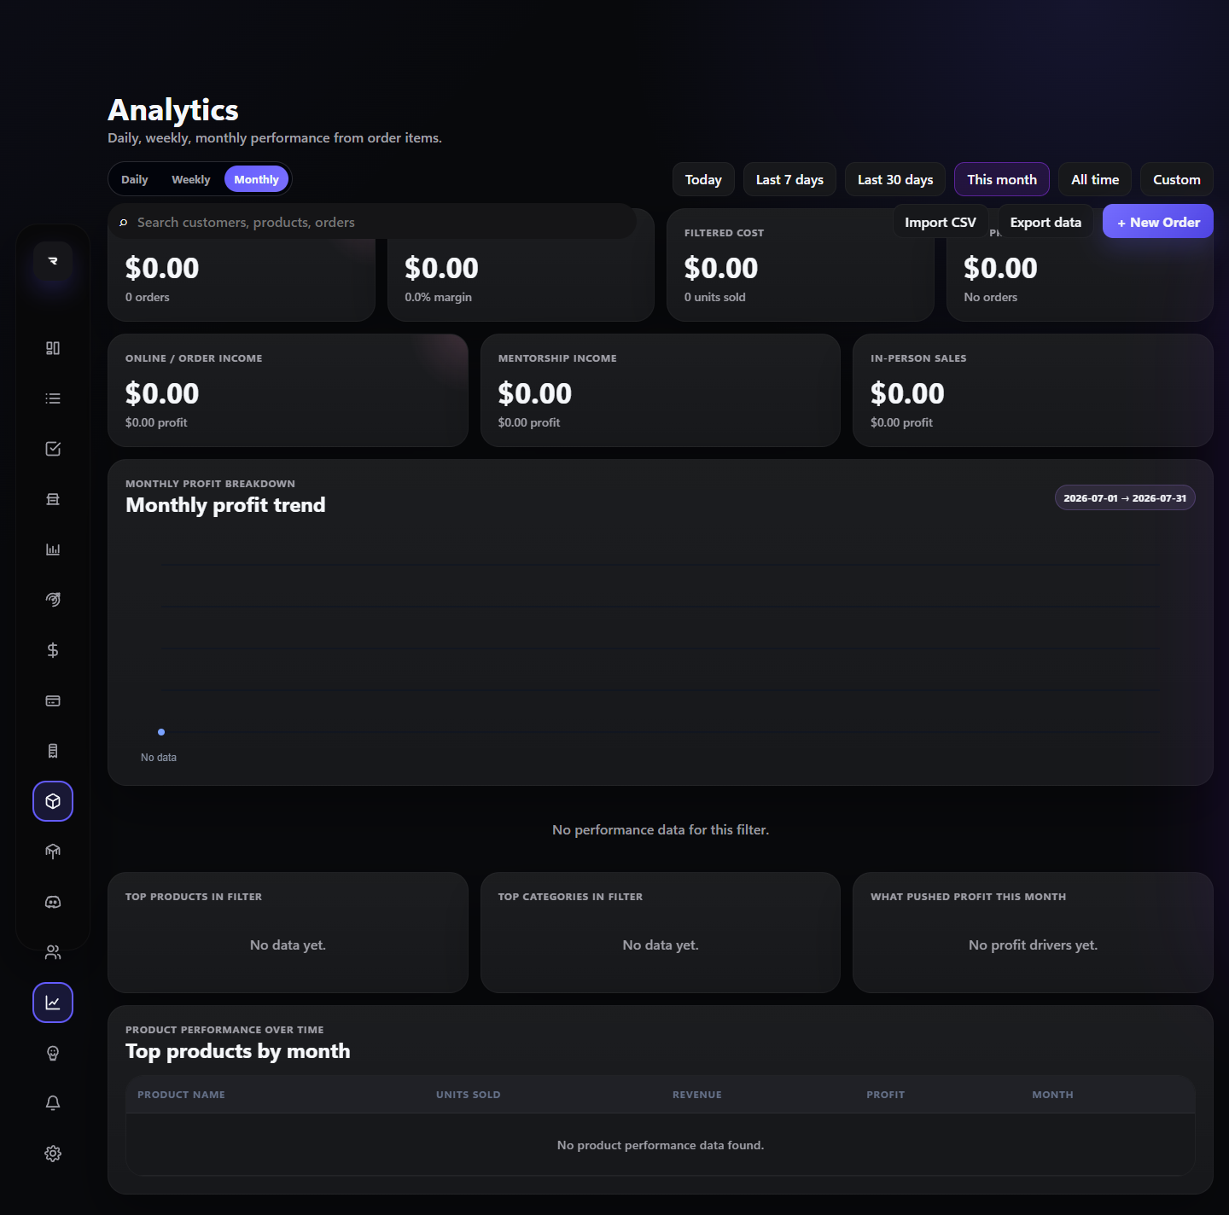Click the Analytics page heading
This screenshot has height=1215, width=1229.
173,110
